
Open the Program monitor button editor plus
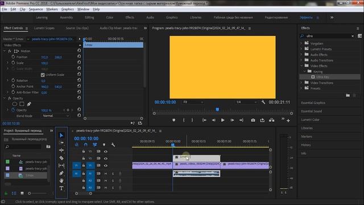(288, 121)
